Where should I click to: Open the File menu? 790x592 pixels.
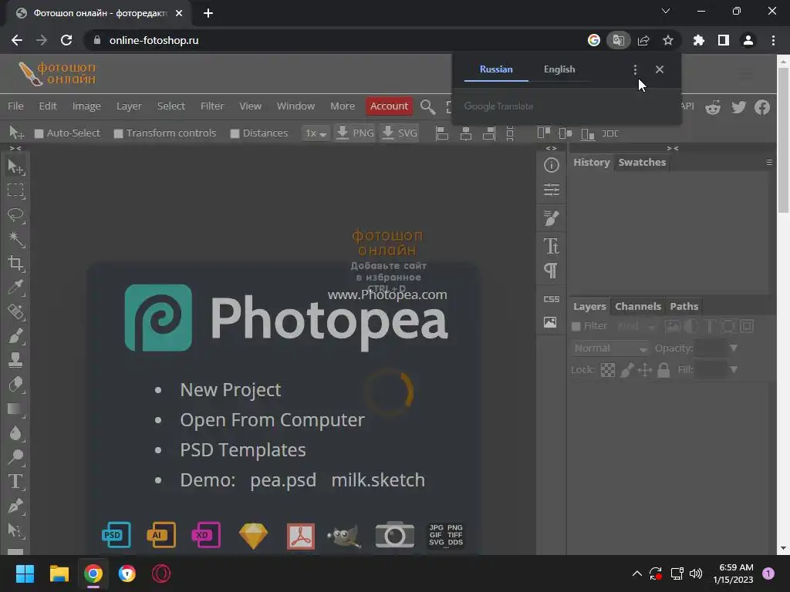tap(15, 106)
